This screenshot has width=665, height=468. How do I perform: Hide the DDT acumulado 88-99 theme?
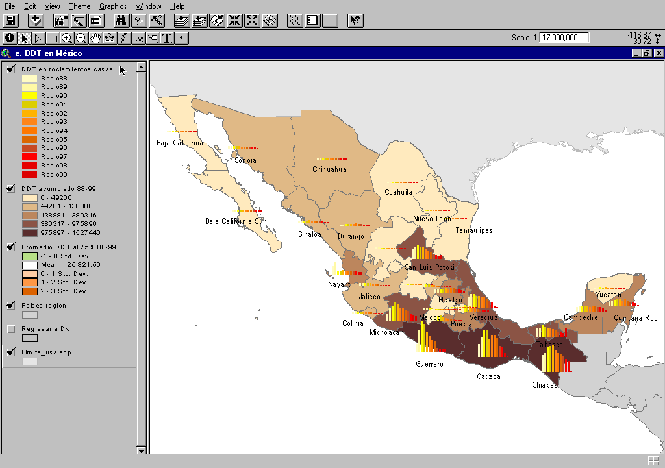[x=10, y=189]
